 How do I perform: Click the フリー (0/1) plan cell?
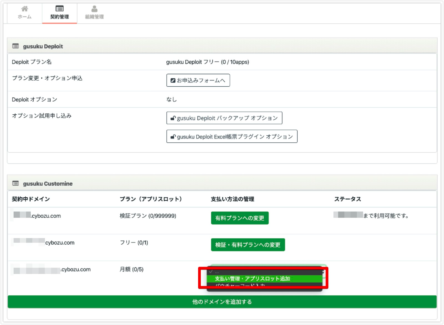[134, 243]
